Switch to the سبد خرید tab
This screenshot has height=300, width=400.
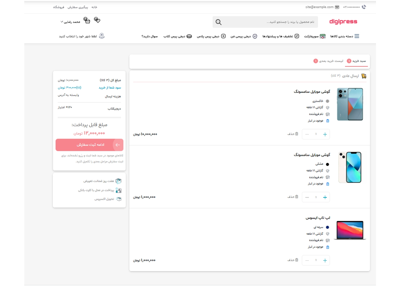[x=356, y=61]
